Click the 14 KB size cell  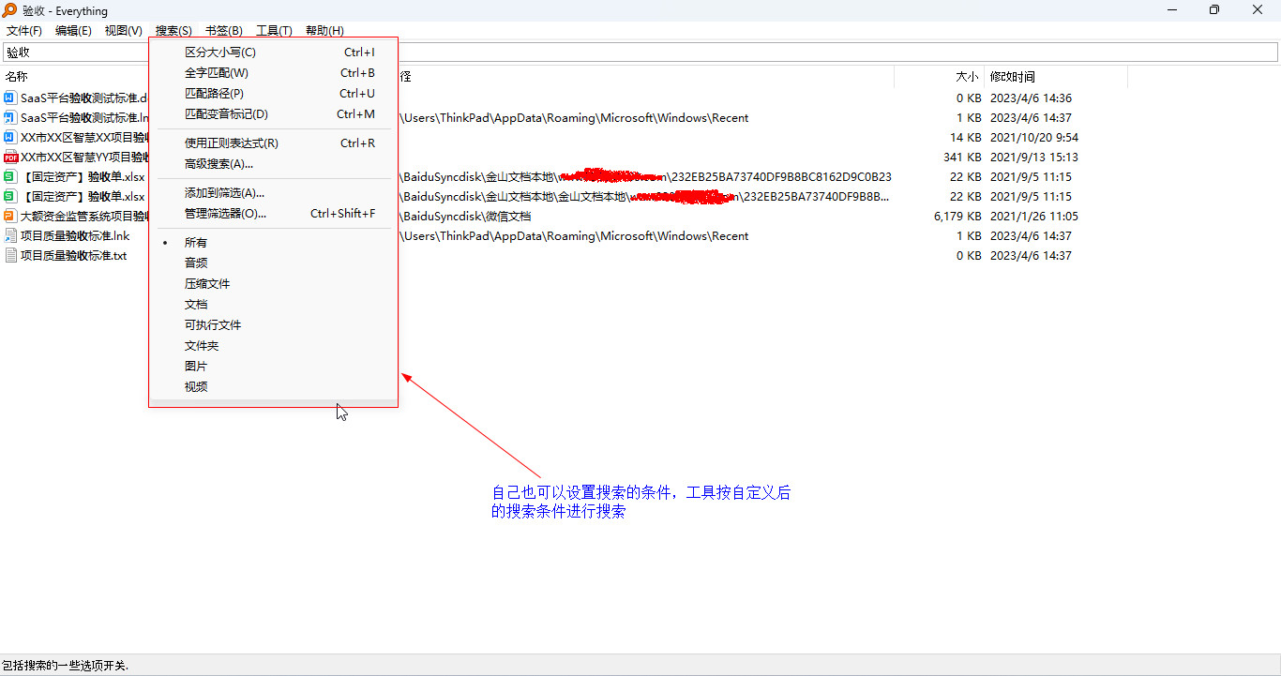point(966,138)
